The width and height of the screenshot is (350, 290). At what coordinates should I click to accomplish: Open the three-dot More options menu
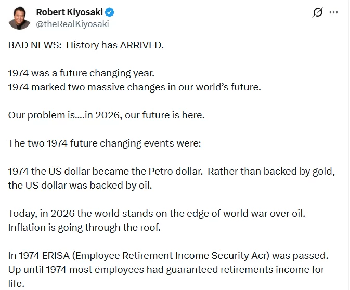click(333, 12)
